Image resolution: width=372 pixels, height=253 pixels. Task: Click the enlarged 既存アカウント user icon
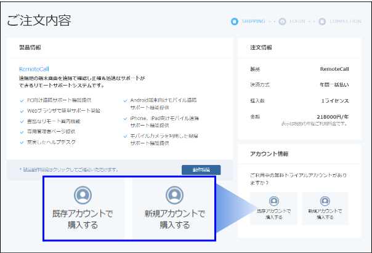point(83,195)
